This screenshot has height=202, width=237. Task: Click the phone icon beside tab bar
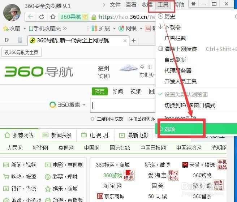[x=20, y=40]
